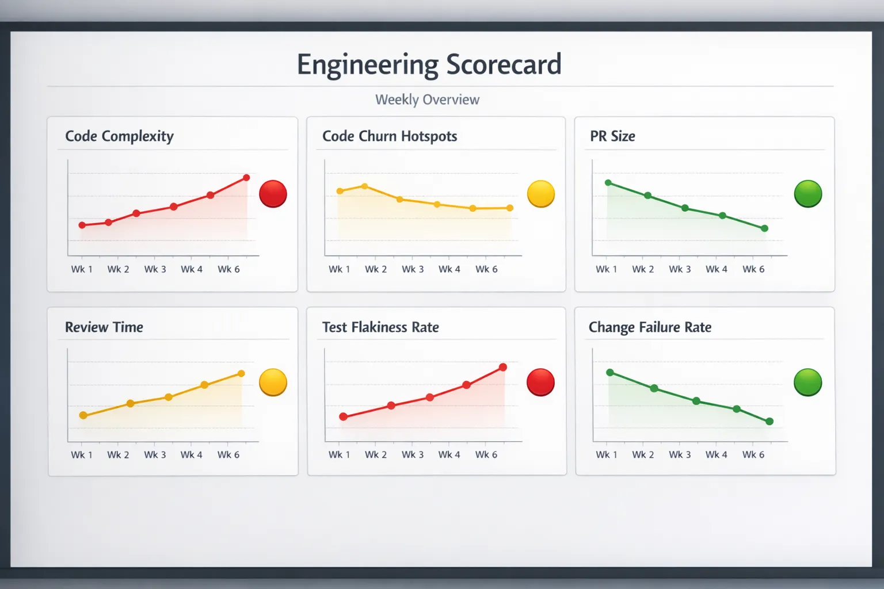This screenshot has width=884, height=589.
Task: Click the first data point in PR Size chart
Action: tap(608, 183)
